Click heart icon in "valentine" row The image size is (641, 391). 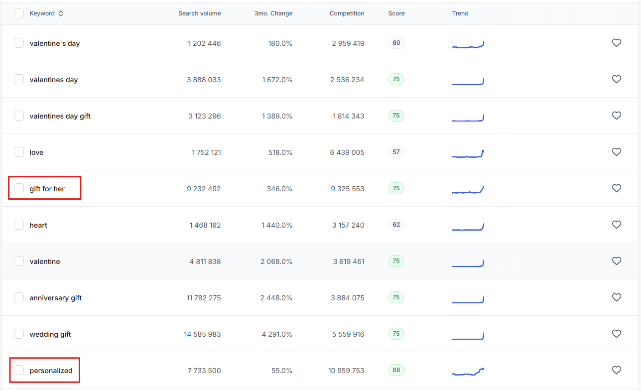coord(616,261)
